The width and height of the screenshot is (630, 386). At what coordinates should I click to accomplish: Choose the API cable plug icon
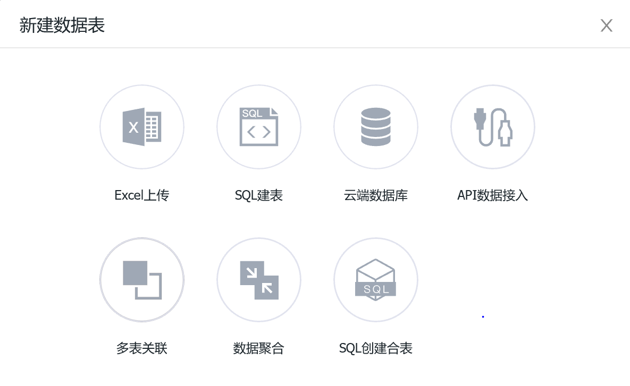(x=493, y=127)
